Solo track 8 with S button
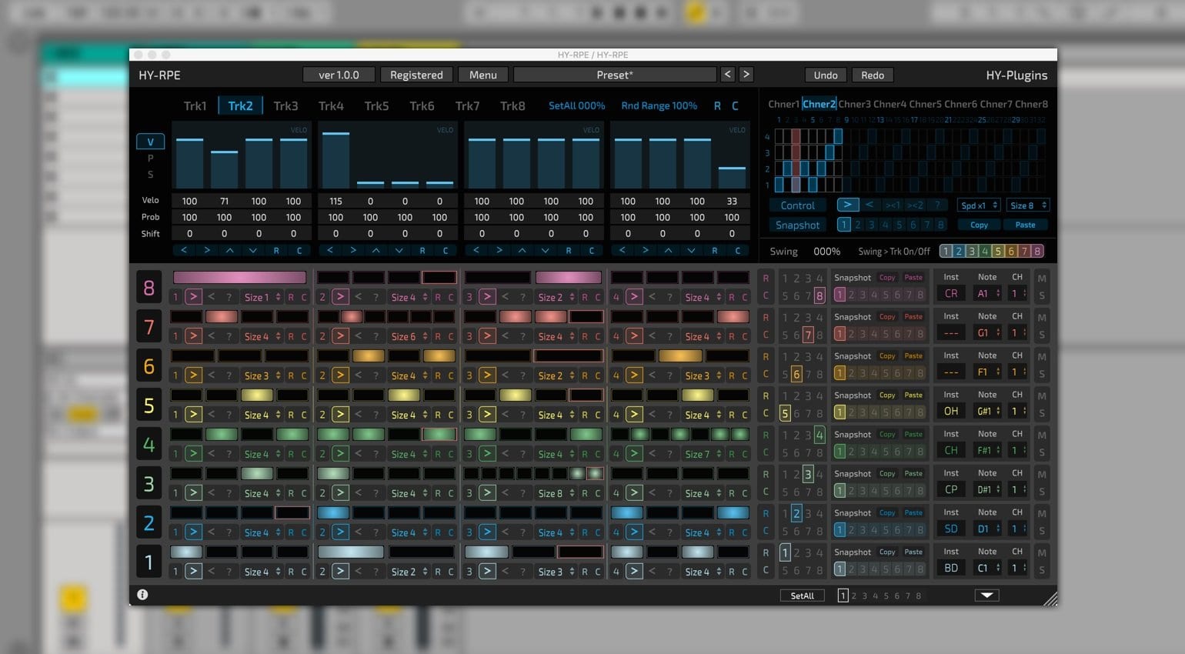 click(1042, 296)
